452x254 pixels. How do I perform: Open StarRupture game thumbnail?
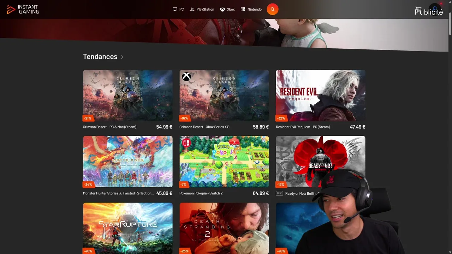(128, 228)
